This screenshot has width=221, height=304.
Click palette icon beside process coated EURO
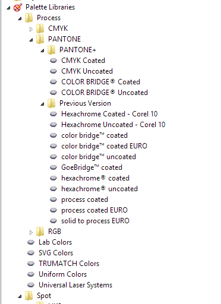point(53,210)
